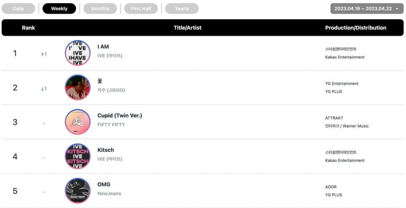Click the 지수 (JISOO) artist name
The image size is (406, 208).
tap(111, 90)
